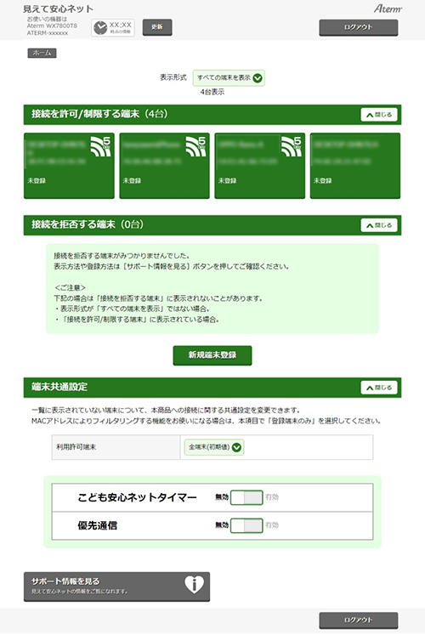This screenshot has width=425, height=635.
Task: Select the fourth device card without Wi-Fi icon
Action: pyautogui.click(x=355, y=166)
